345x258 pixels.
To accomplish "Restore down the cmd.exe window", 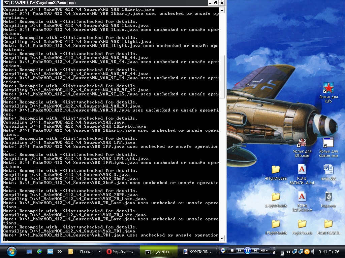I will coord(216,3).
